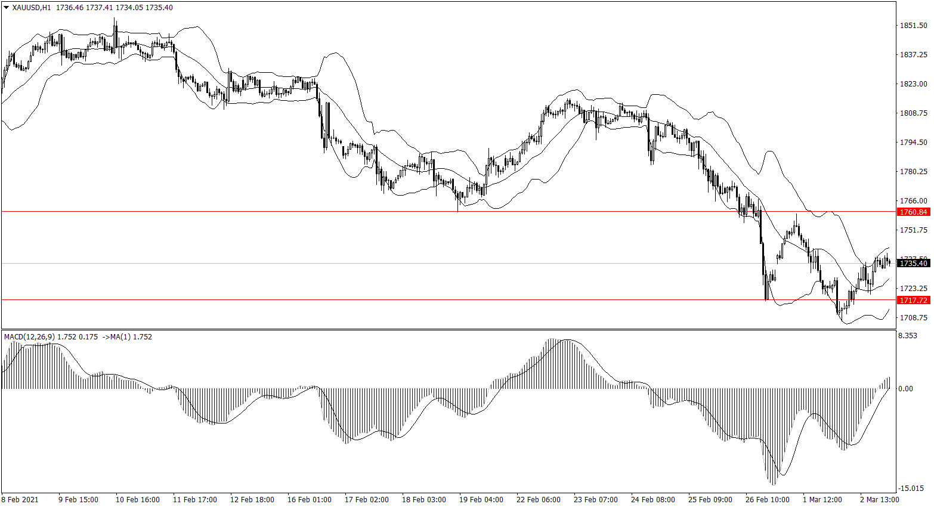The image size is (934, 507).
Task: Click the 2 Mar 13:00 time label
Action: pos(879,499)
